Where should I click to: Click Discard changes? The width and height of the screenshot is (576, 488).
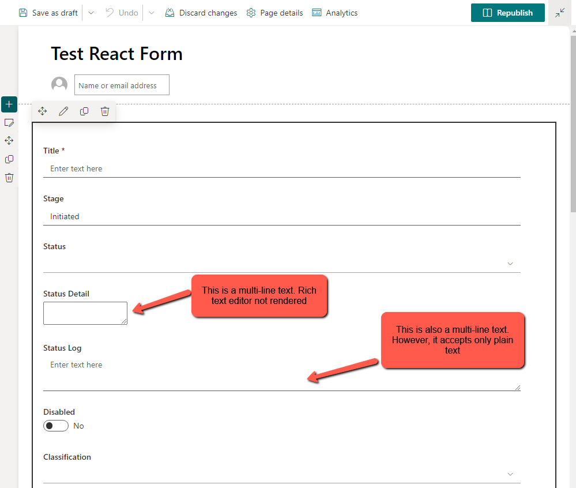(201, 12)
